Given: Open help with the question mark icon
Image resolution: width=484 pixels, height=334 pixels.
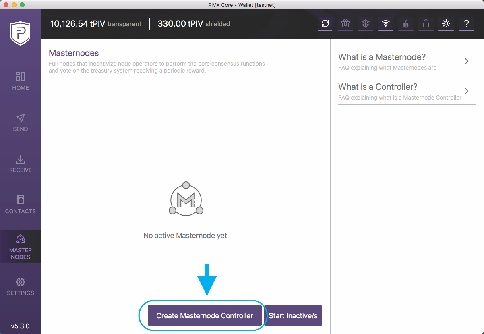Looking at the screenshot, I should point(466,24).
